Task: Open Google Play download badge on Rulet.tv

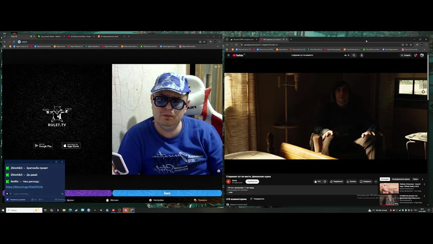Action: [x=43, y=146]
